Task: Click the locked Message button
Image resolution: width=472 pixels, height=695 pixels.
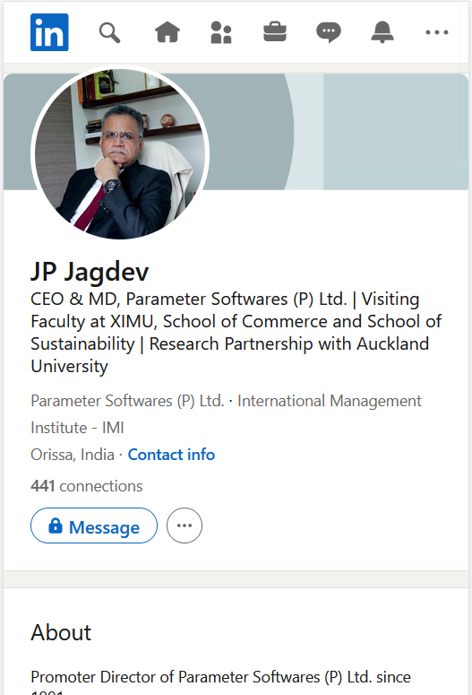Action: [94, 526]
